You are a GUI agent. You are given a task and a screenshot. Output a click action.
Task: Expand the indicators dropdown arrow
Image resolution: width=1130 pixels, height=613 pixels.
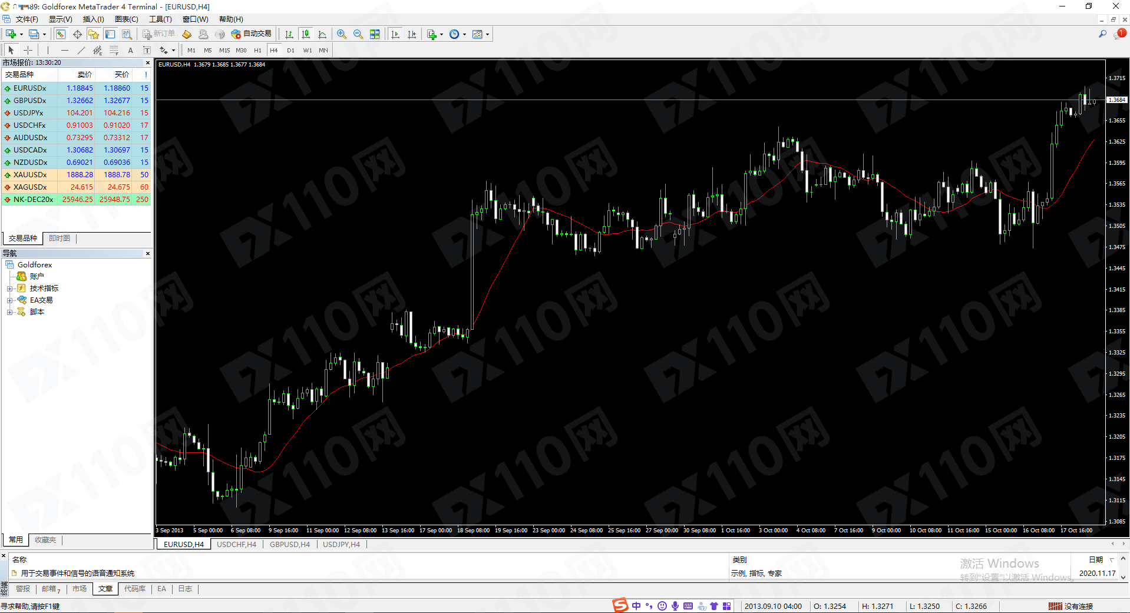441,34
